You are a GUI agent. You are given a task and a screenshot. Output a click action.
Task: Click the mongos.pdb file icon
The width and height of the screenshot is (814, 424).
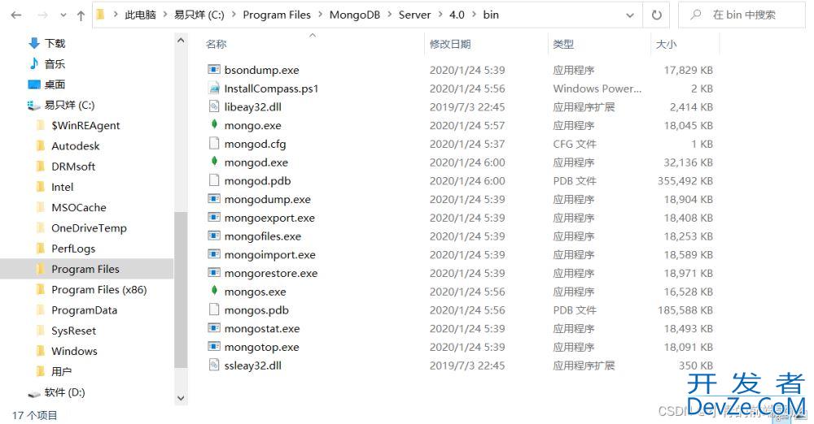tap(214, 309)
